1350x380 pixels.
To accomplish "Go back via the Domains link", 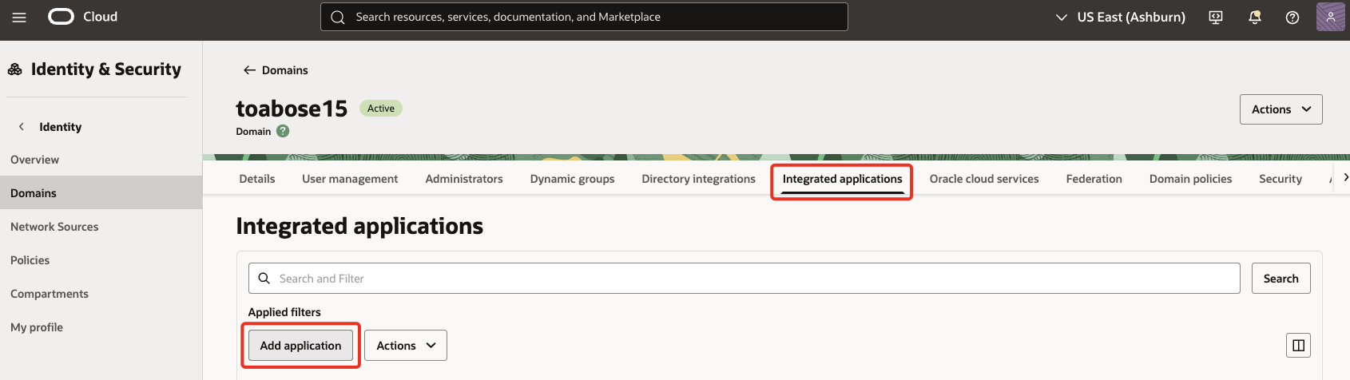I will coord(285,70).
